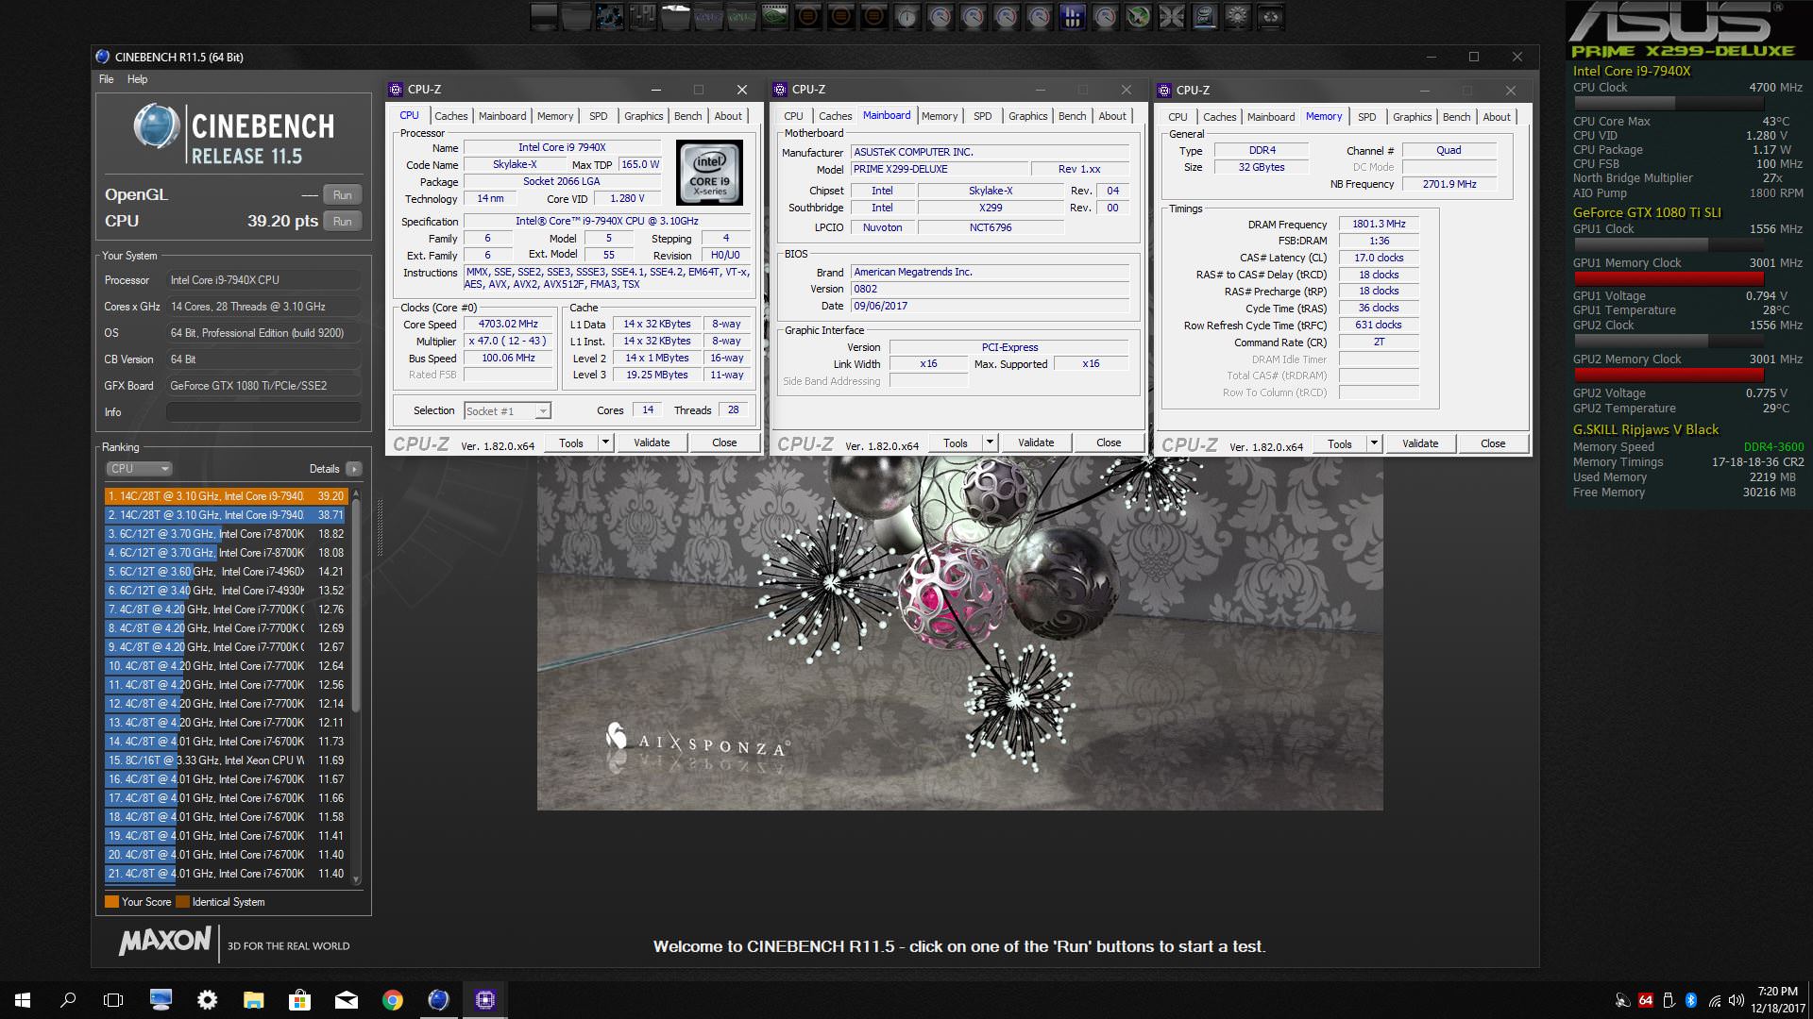1813x1019 pixels.
Task: Run the CPU test in Cinebench
Action: (x=343, y=222)
